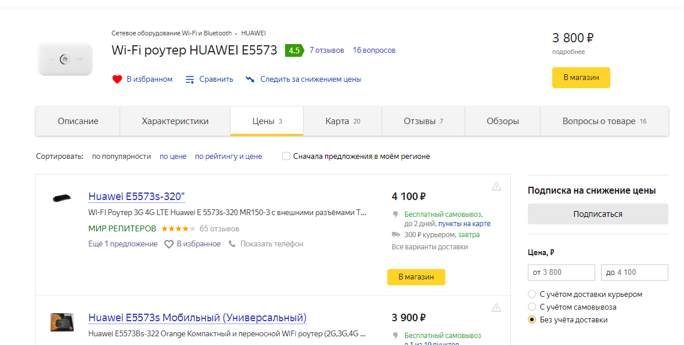Open the 65 отзывов shop reviews

click(219, 228)
